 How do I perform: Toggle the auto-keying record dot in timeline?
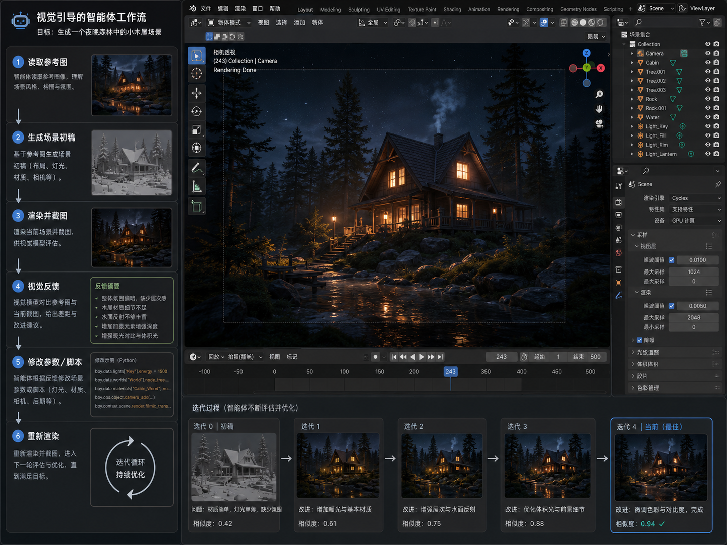click(x=375, y=357)
